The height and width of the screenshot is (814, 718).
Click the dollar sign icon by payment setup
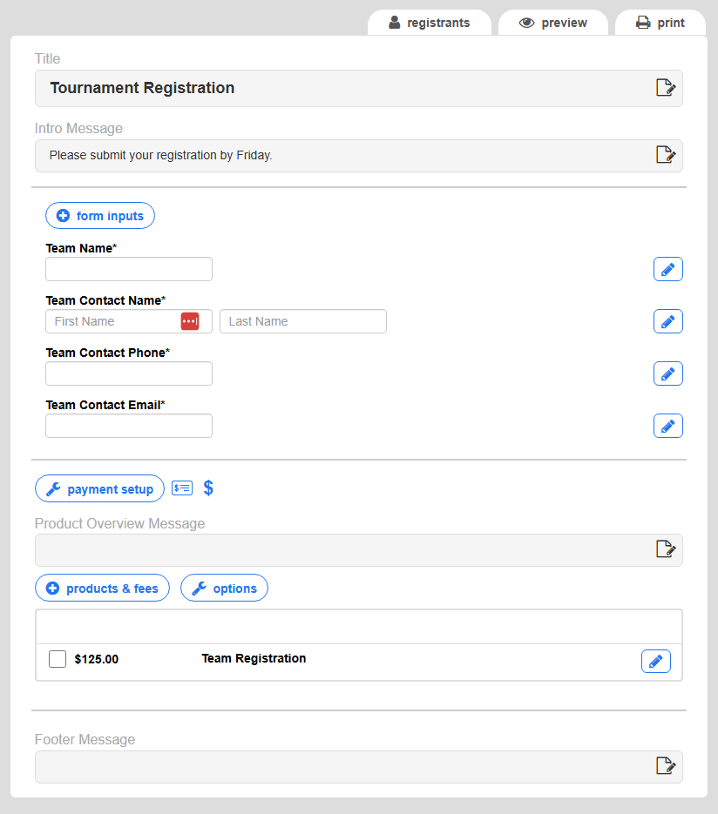[208, 488]
